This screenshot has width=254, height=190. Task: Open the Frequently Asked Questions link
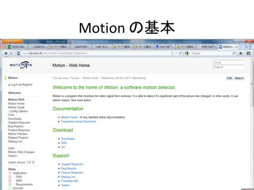click(x=78, y=122)
